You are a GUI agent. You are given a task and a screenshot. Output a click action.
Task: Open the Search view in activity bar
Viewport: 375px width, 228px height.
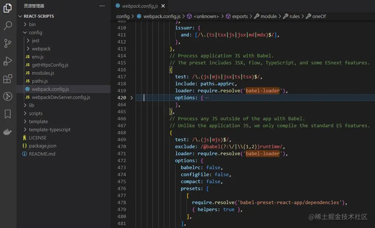pos(8,25)
